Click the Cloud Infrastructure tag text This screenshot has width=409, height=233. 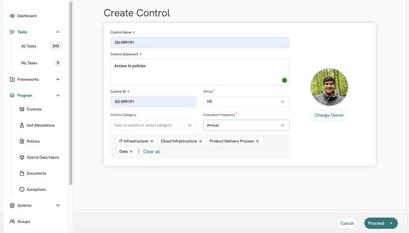pyautogui.click(x=179, y=141)
